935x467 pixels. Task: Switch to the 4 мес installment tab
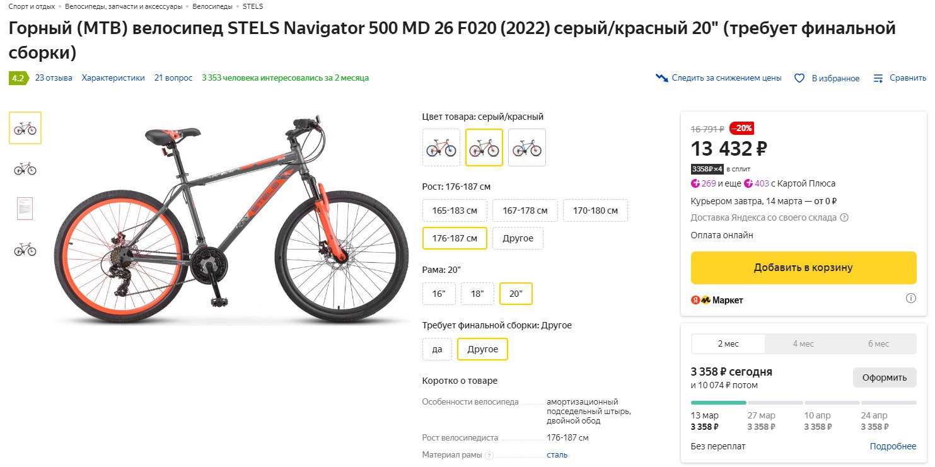click(803, 343)
